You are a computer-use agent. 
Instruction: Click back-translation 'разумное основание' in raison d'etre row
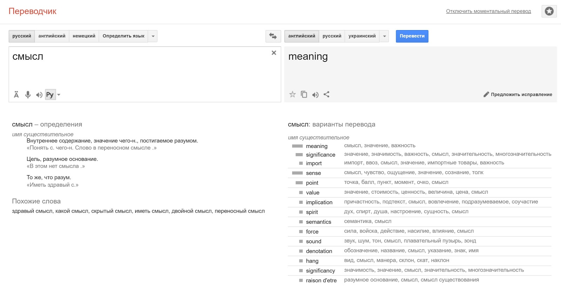[x=371, y=280]
